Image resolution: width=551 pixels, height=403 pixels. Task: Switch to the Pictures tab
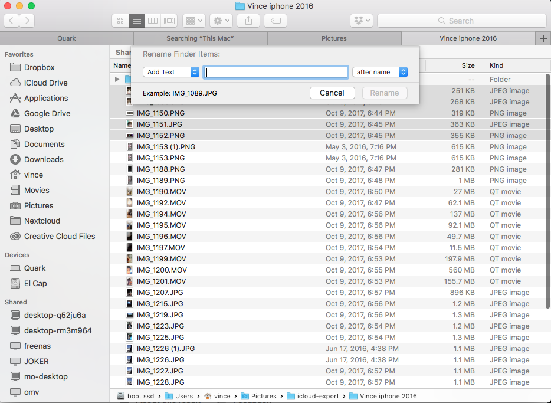coord(334,38)
